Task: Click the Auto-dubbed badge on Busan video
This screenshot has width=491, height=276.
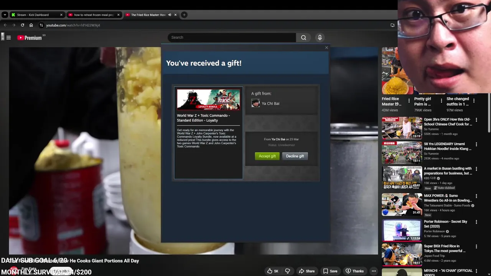Action: pyautogui.click(x=444, y=188)
